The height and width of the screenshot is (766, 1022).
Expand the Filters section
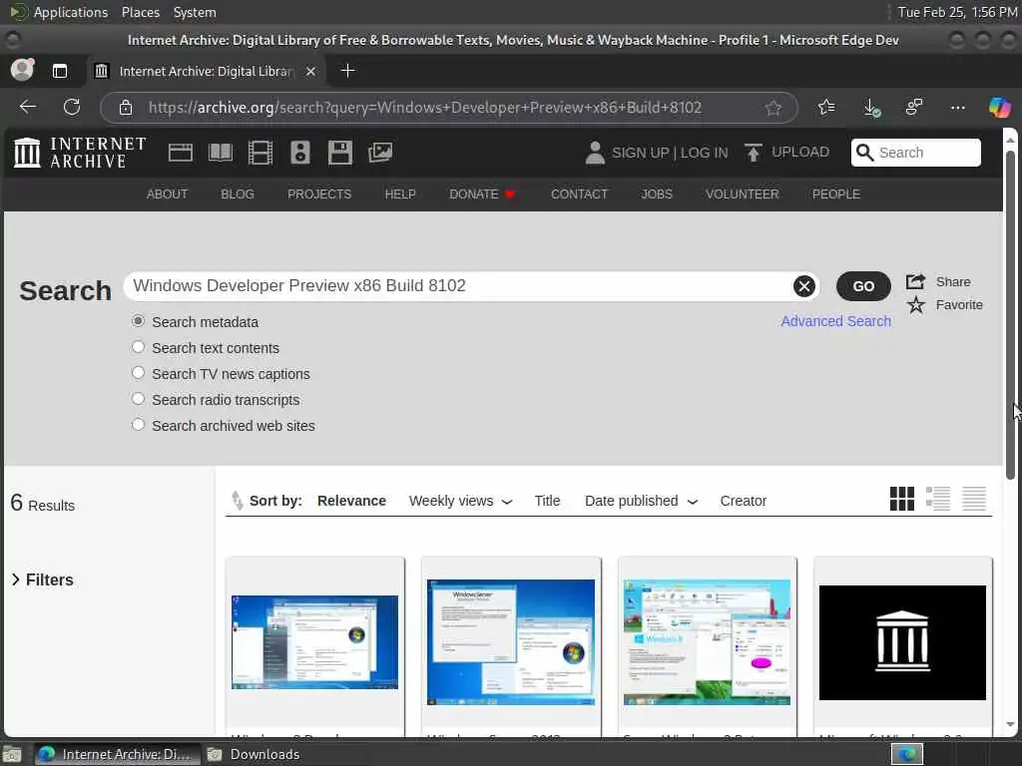[42, 579]
